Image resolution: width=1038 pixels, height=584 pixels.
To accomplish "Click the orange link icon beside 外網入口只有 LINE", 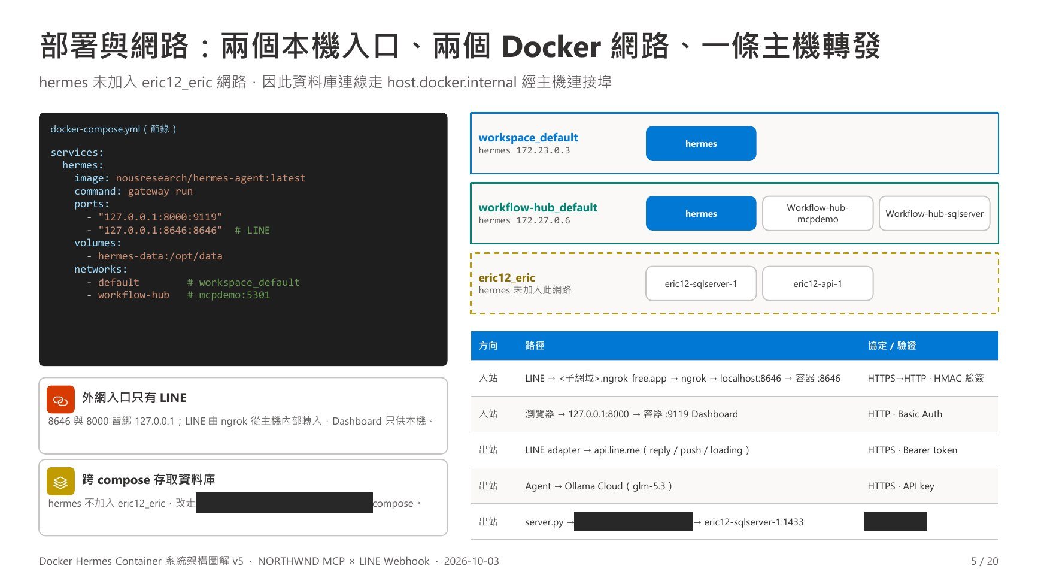I will [60, 400].
